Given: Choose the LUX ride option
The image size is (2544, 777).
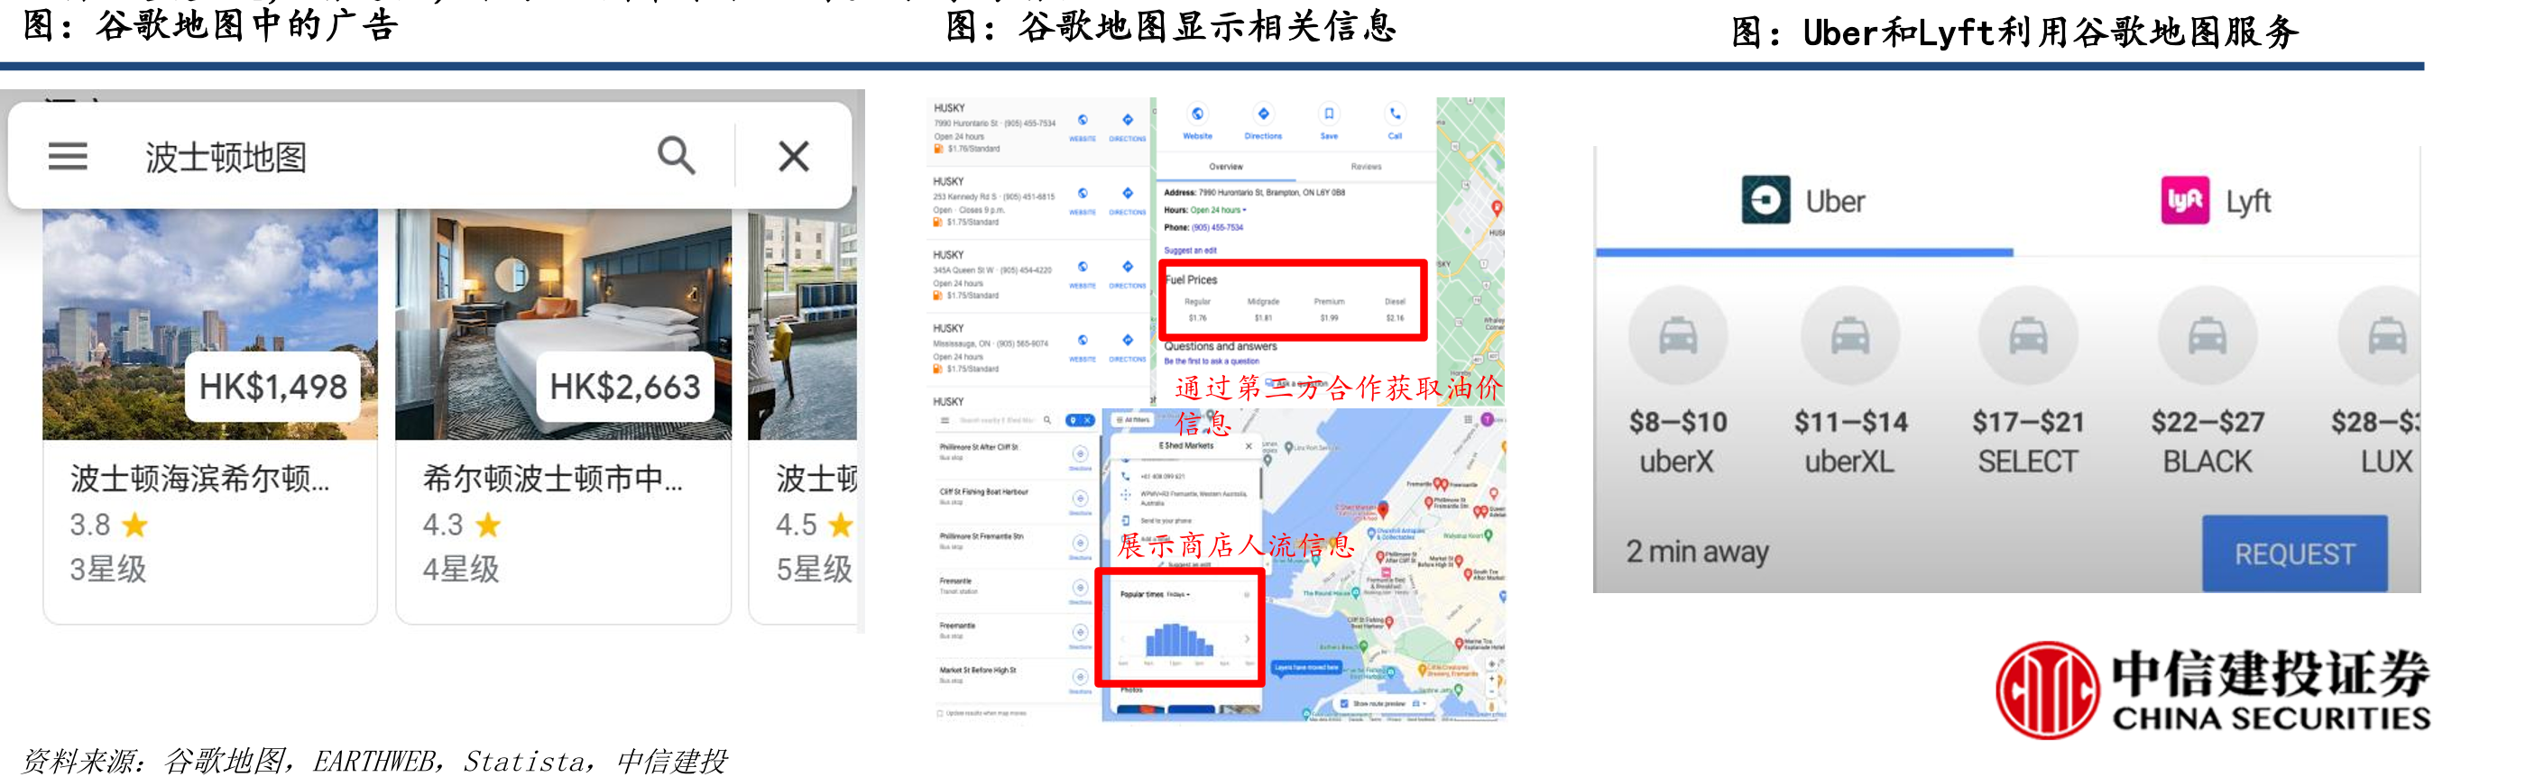Looking at the screenshot, I should (2378, 381).
